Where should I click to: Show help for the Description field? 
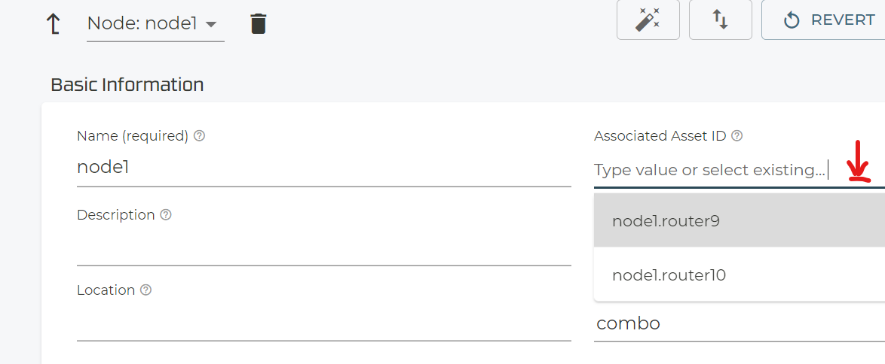[x=166, y=215]
